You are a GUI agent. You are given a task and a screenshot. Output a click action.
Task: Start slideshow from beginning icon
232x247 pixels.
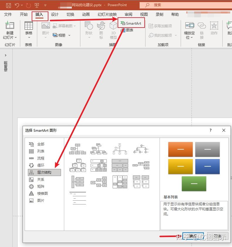coord(37,5)
